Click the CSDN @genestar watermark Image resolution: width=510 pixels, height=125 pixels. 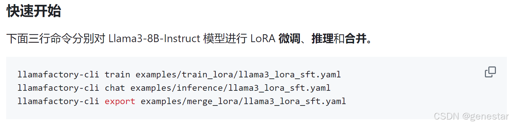pyautogui.click(x=471, y=116)
